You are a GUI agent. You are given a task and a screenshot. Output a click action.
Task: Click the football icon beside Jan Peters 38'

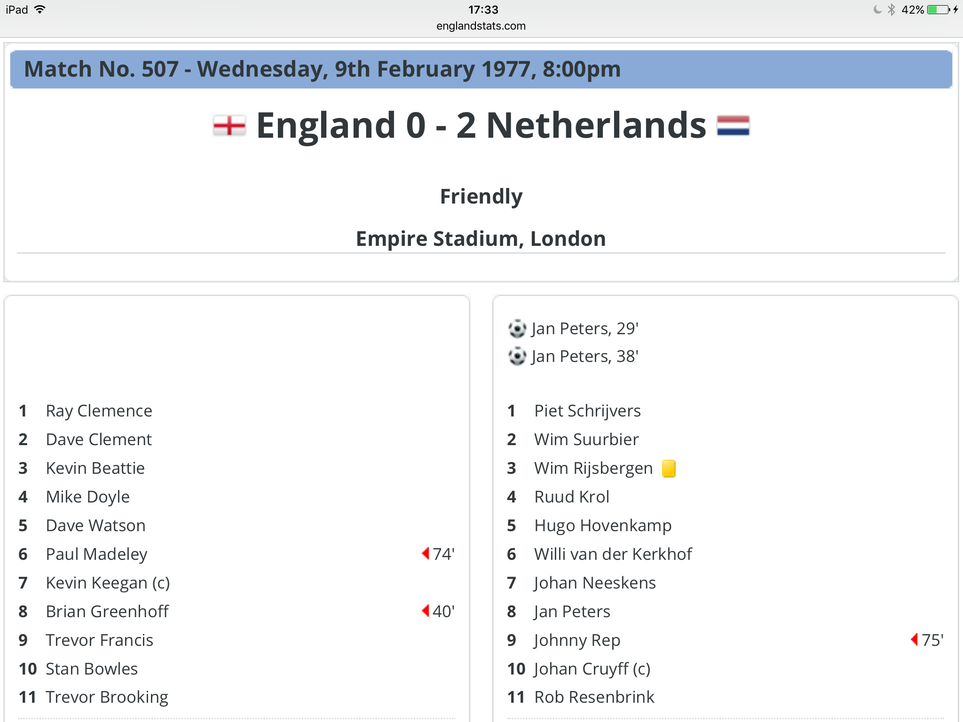pos(517,356)
